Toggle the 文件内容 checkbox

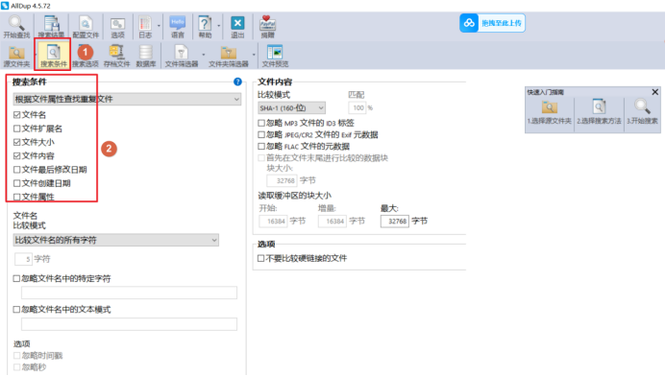tap(17, 155)
